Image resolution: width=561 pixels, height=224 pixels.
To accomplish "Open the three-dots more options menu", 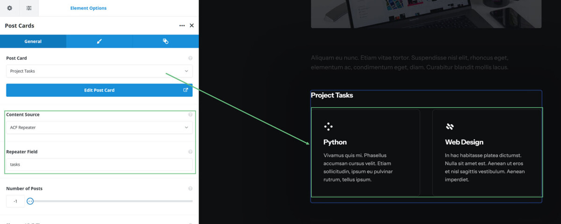I will pyautogui.click(x=182, y=26).
